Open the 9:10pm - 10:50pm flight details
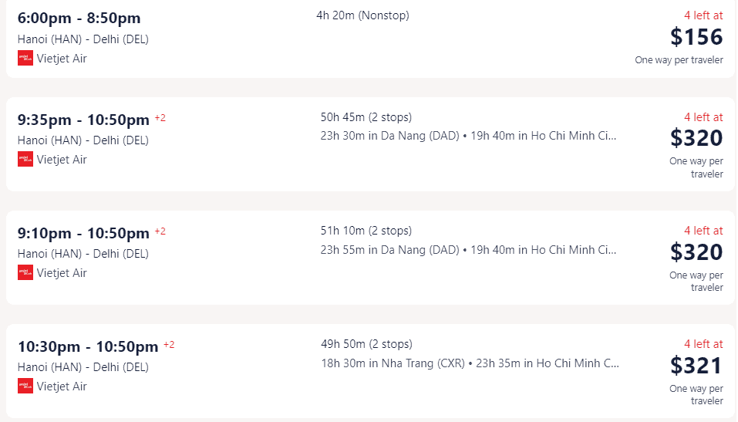 click(370, 258)
